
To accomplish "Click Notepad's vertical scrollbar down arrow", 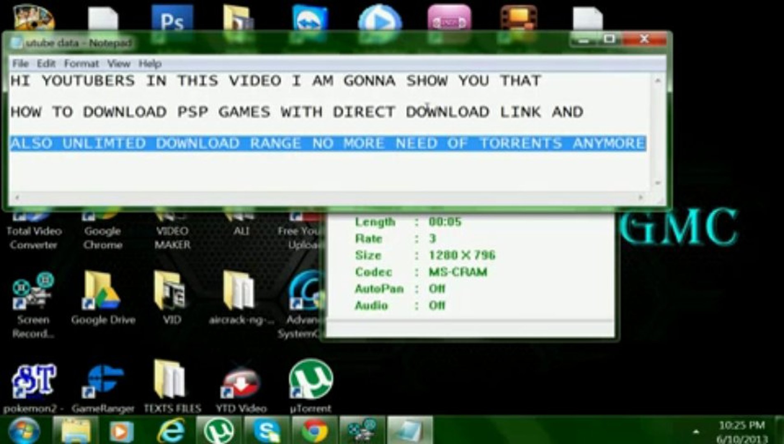I will (x=658, y=183).
